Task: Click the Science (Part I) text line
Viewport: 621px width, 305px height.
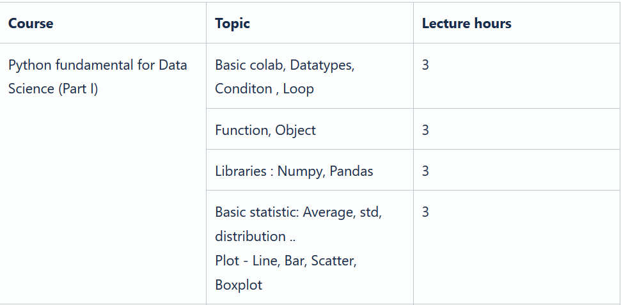Action: pos(53,89)
